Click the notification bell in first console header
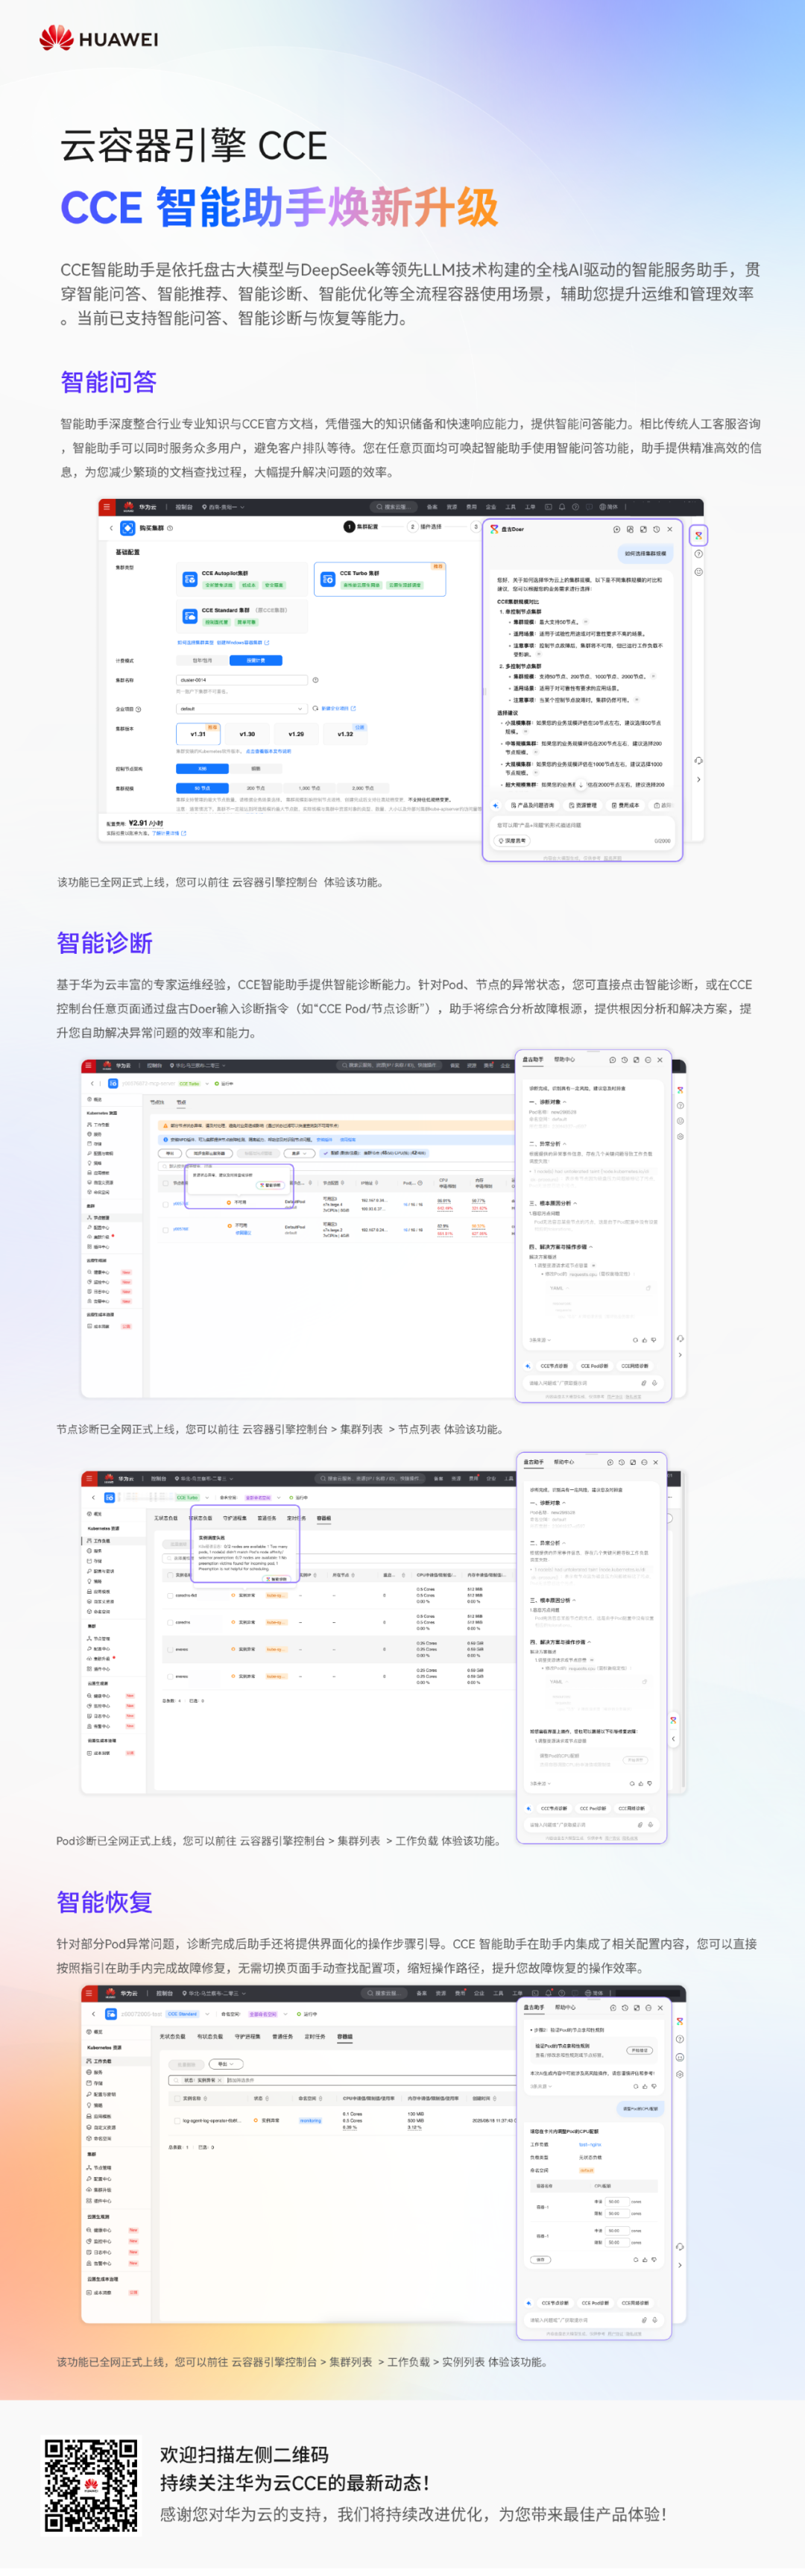 click(x=561, y=507)
